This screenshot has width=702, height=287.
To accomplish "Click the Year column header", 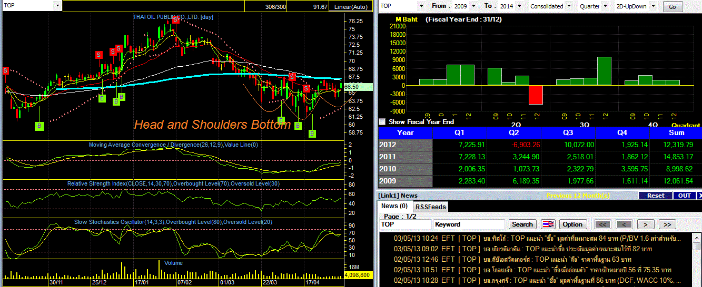I will click(405, 133).
